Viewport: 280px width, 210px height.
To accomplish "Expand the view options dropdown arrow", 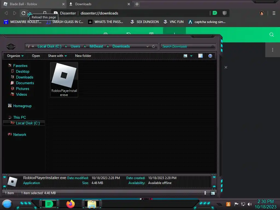I will tap(191, 56).
